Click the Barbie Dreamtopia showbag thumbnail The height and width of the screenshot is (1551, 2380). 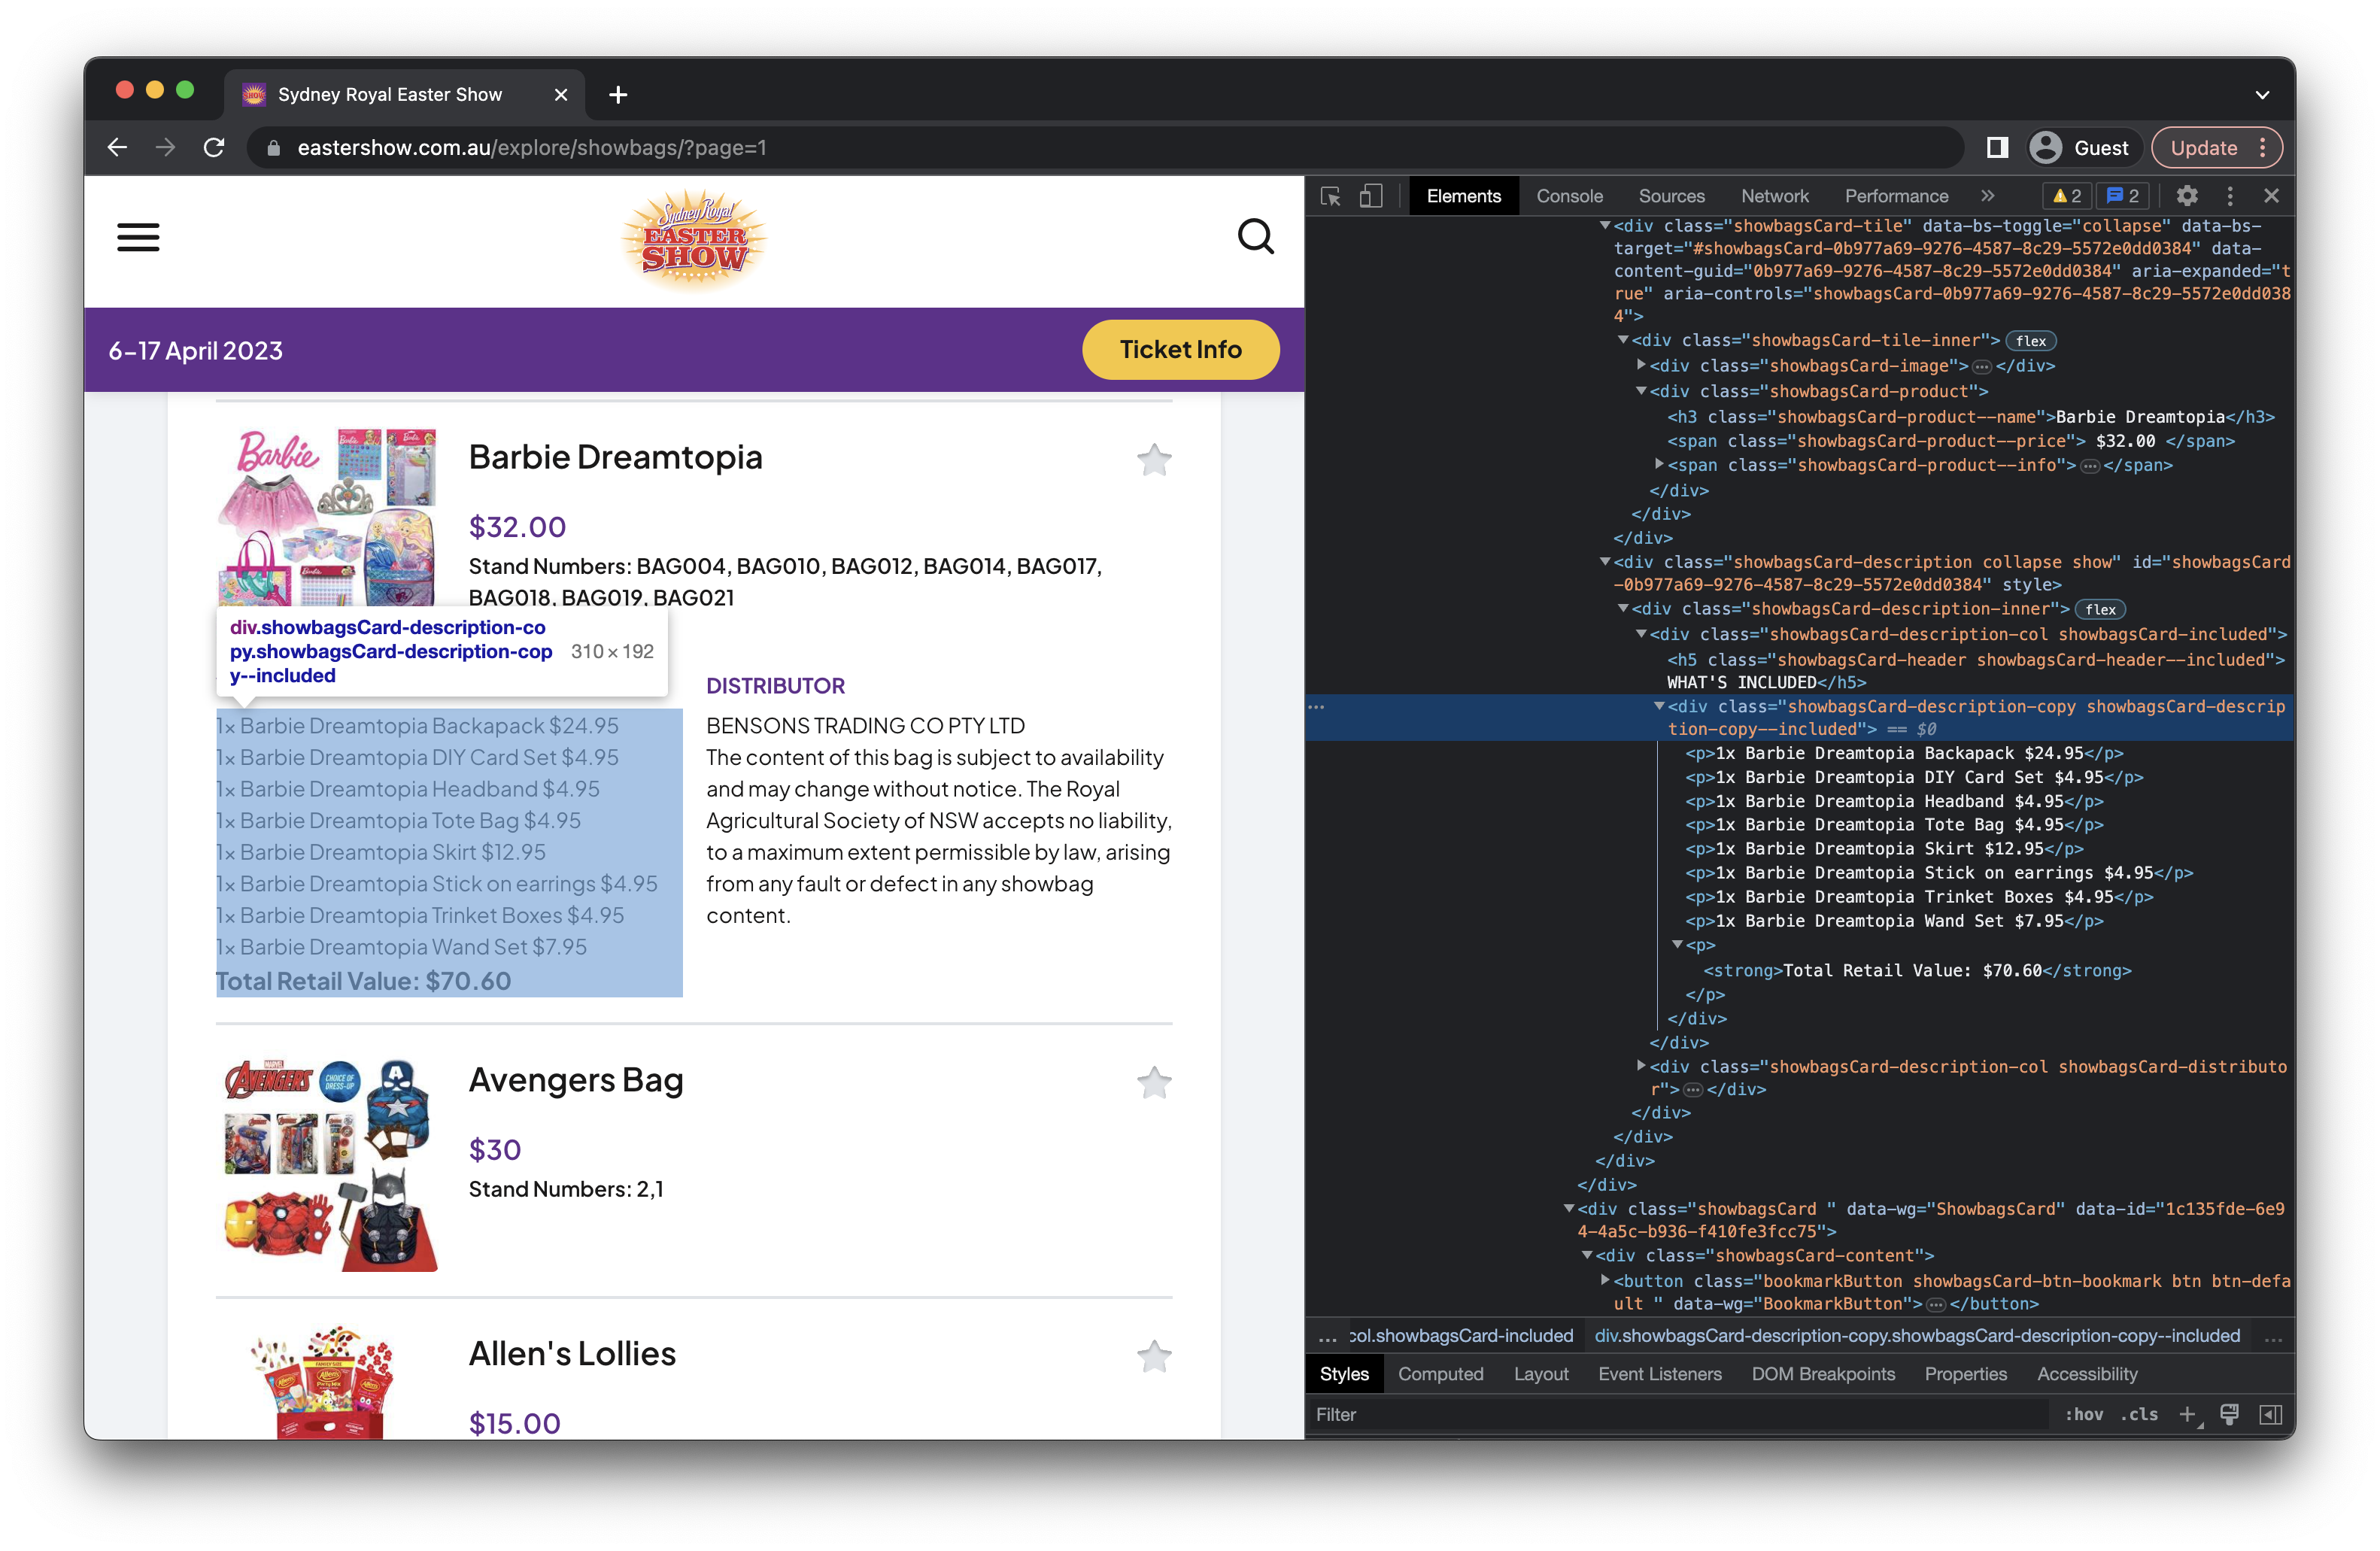327,517
